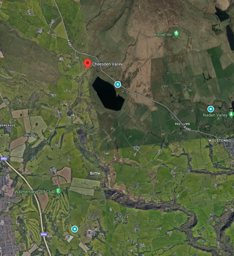Click the green Naden Valley tree icon
This screenshot has height=256, width=234.
[x=231, y=115]
